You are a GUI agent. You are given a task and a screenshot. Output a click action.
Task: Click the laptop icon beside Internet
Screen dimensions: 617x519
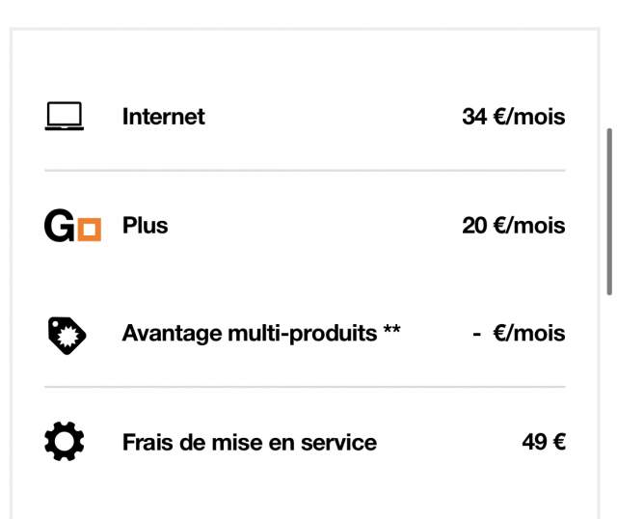coord(65,117)
